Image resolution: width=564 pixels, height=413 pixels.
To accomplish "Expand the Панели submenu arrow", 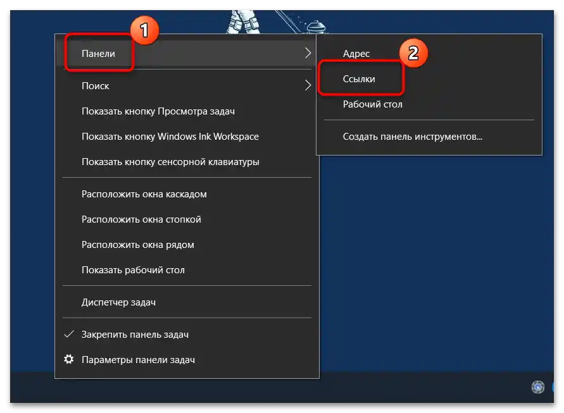I will pyautogui.click(x=308, y=53).
